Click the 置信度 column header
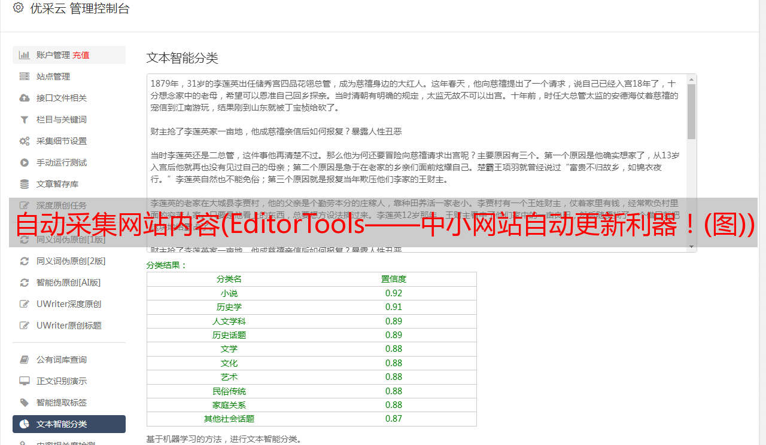This screenshot has height=445, width=766. click(x=394, y=279)
